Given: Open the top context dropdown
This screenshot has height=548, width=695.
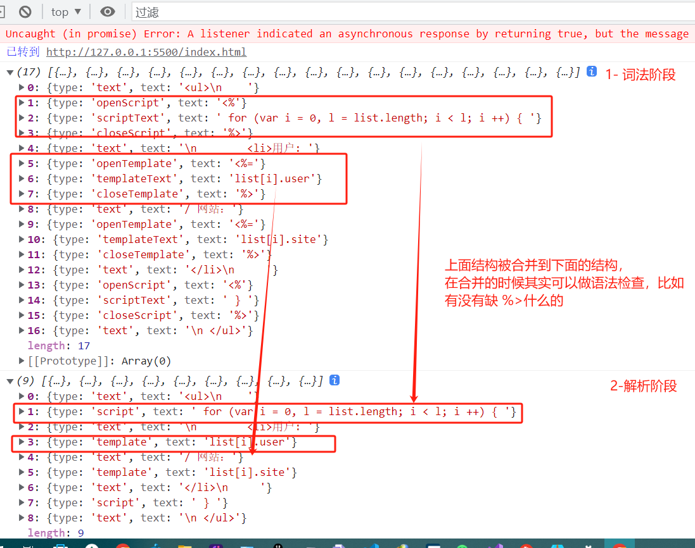Looking at the screenshot, I should (66, 12).
